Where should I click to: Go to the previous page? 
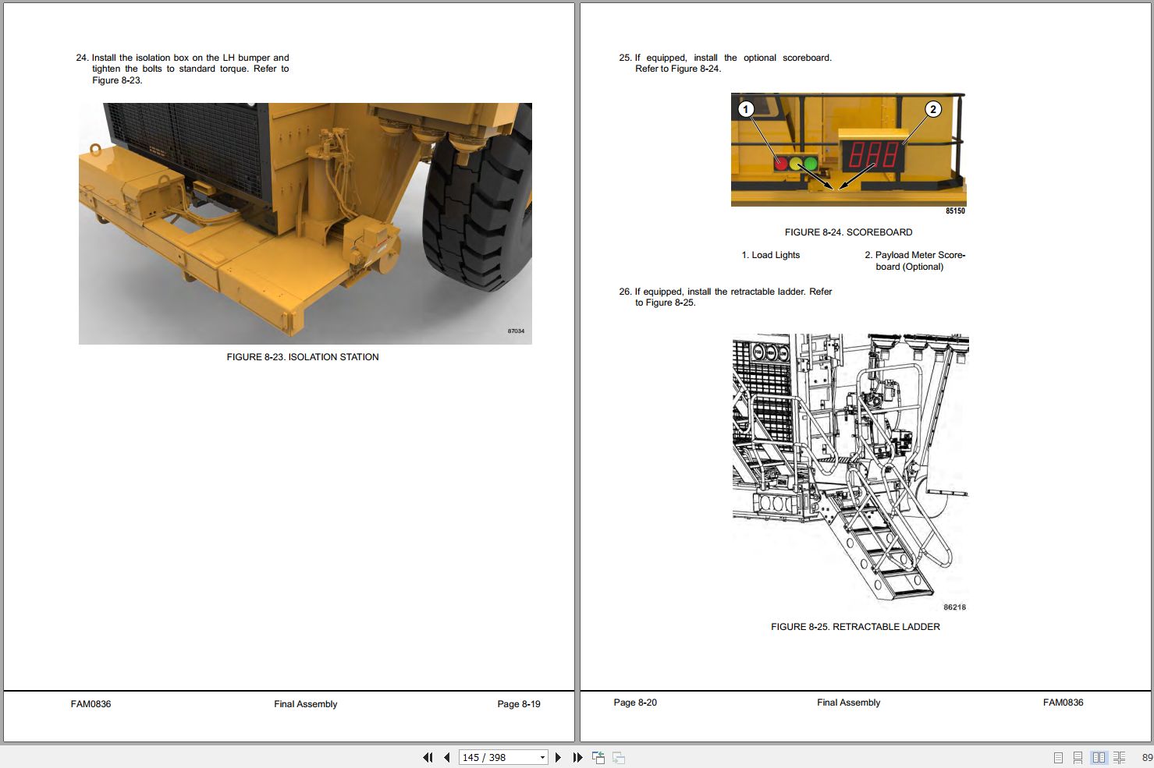(x=446, y=757)
